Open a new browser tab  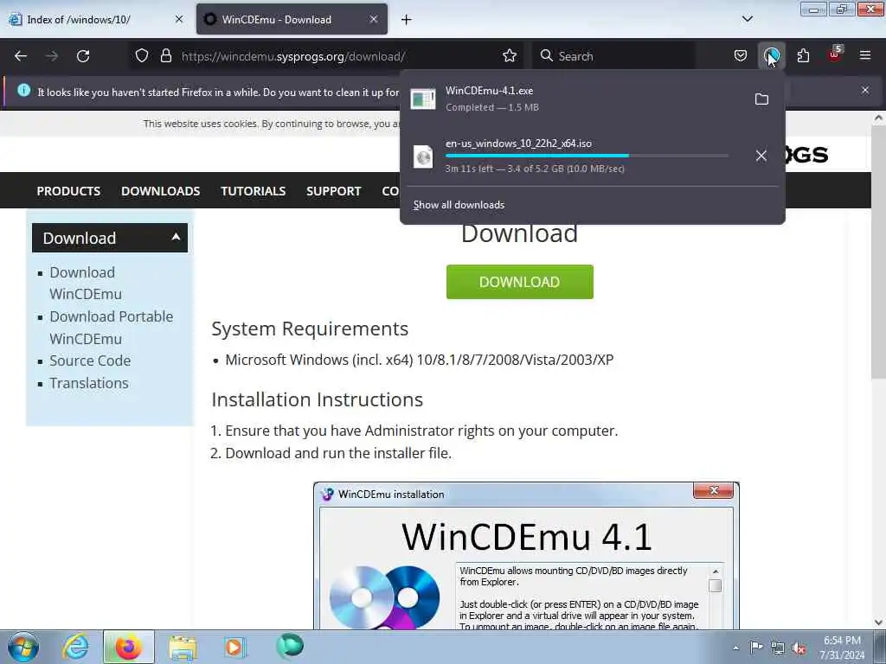pyautogui.click(x=407, y=20)
